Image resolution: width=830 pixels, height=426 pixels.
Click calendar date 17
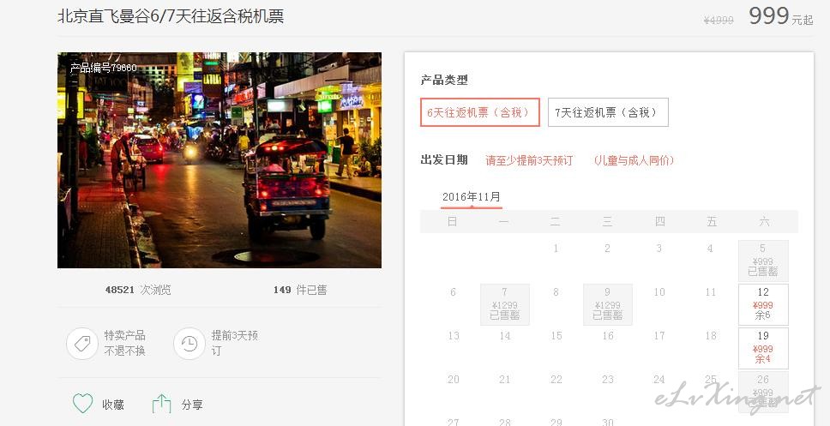click(659, 336)
